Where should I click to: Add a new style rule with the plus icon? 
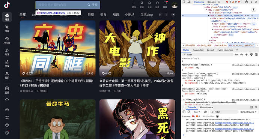(x=247, y=55)
